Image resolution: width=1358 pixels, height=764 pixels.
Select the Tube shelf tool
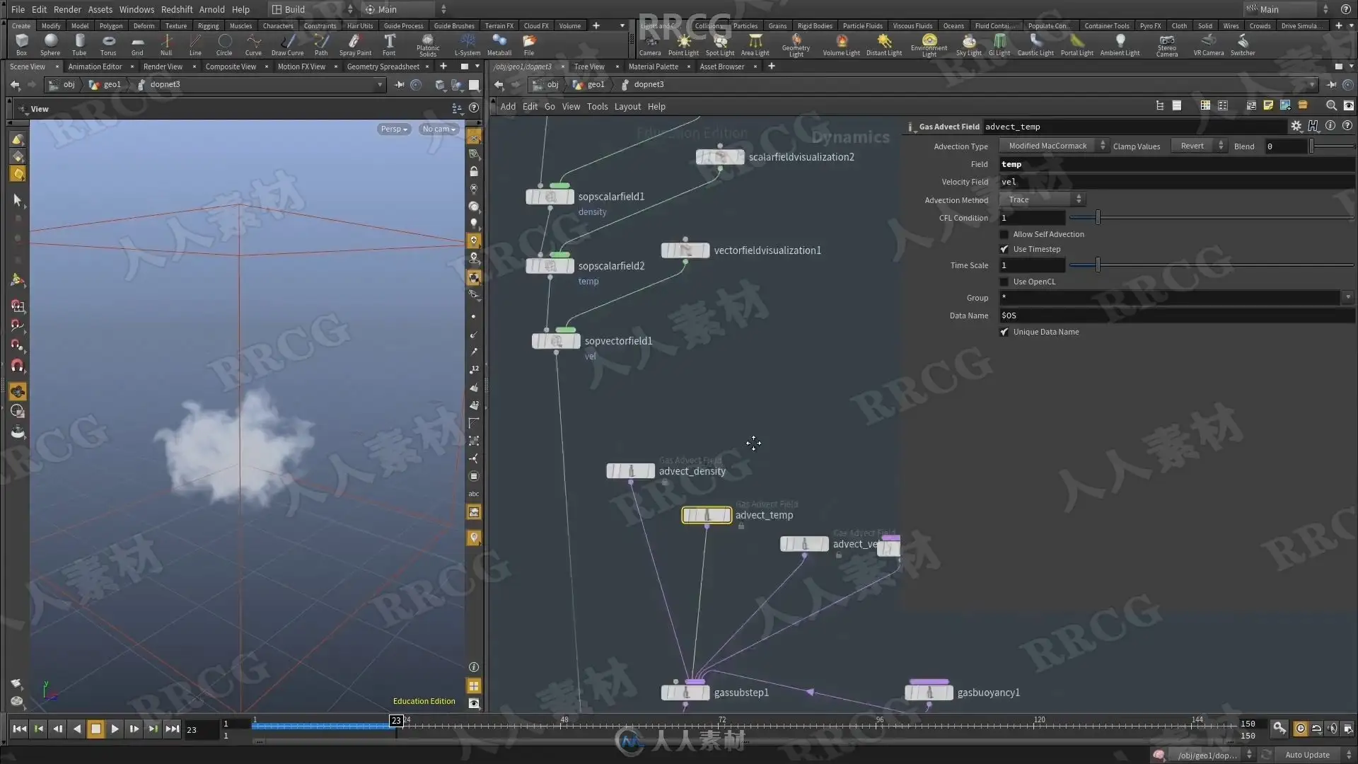pyautogui.click(x=79, y=45)
